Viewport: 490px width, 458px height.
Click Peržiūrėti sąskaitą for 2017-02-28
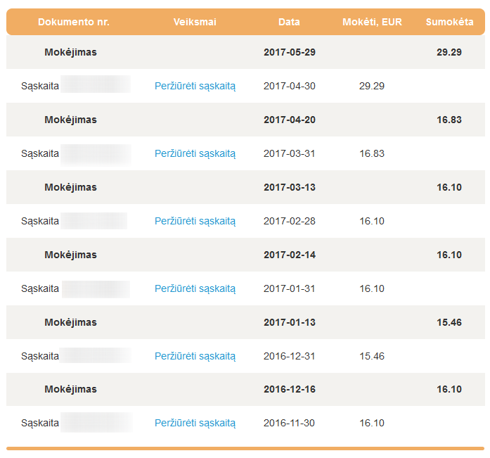(x=195, y=221)
